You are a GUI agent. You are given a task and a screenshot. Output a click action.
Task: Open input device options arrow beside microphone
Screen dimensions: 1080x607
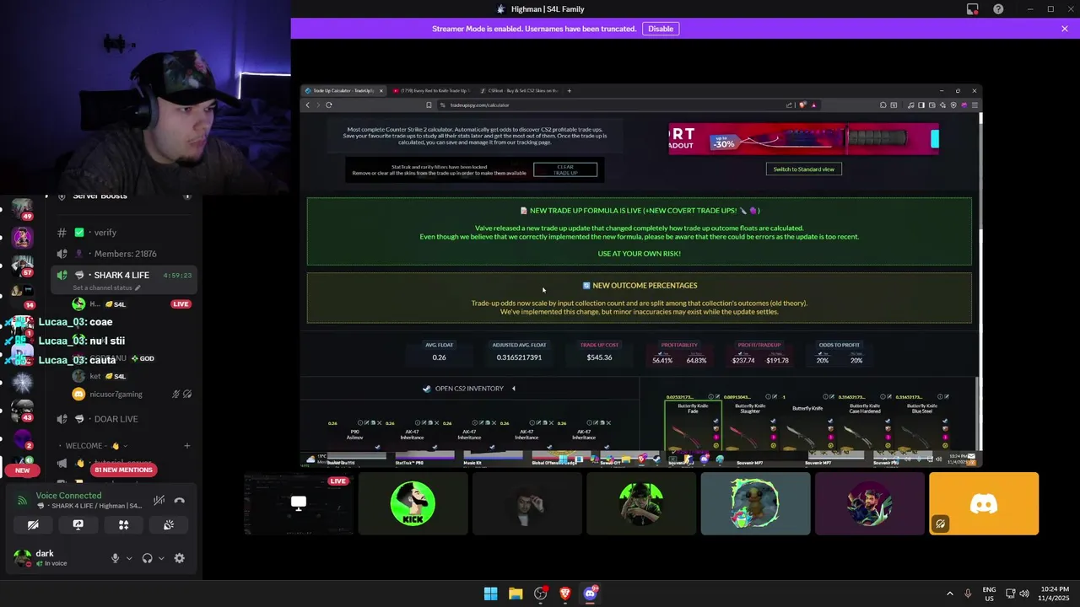(x=129, y=558)
